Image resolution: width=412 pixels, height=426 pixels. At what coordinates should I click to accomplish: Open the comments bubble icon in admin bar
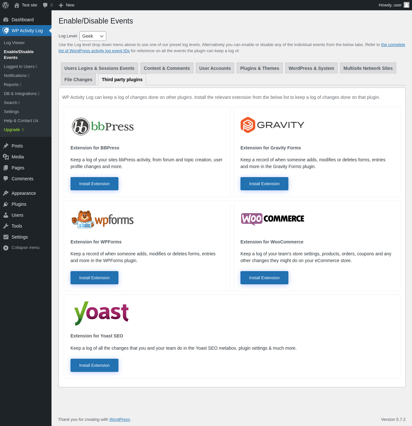[x=45, y=5]
